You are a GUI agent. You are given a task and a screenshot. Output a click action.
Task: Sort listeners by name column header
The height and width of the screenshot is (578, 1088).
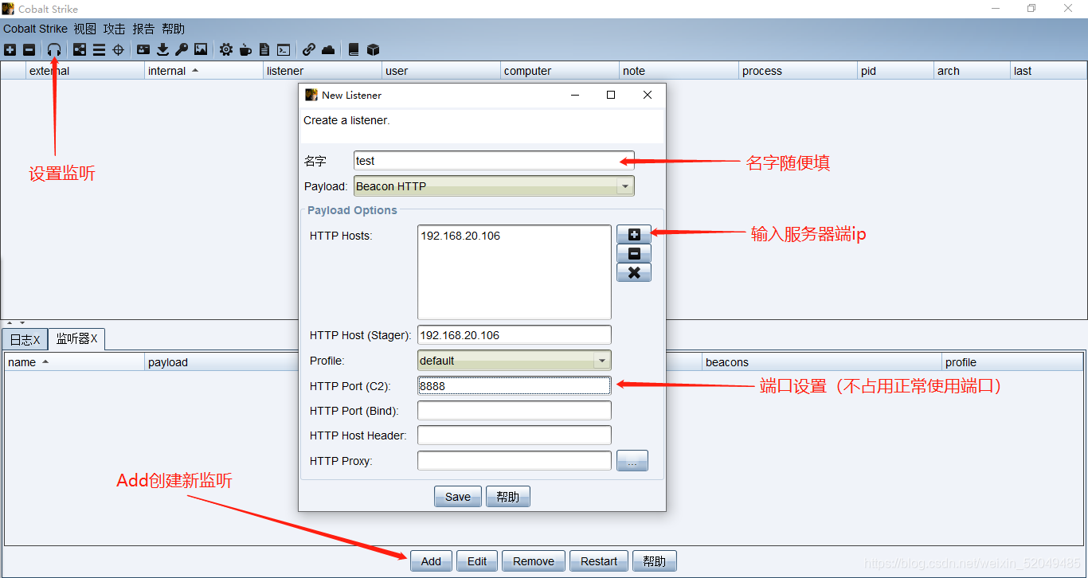(74, 362)
